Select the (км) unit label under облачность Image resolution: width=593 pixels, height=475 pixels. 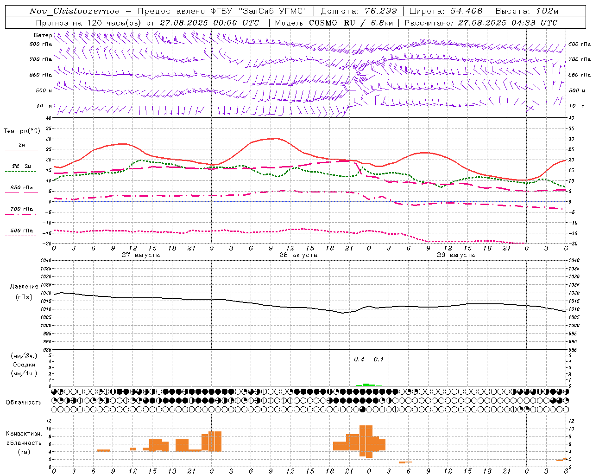24,452
